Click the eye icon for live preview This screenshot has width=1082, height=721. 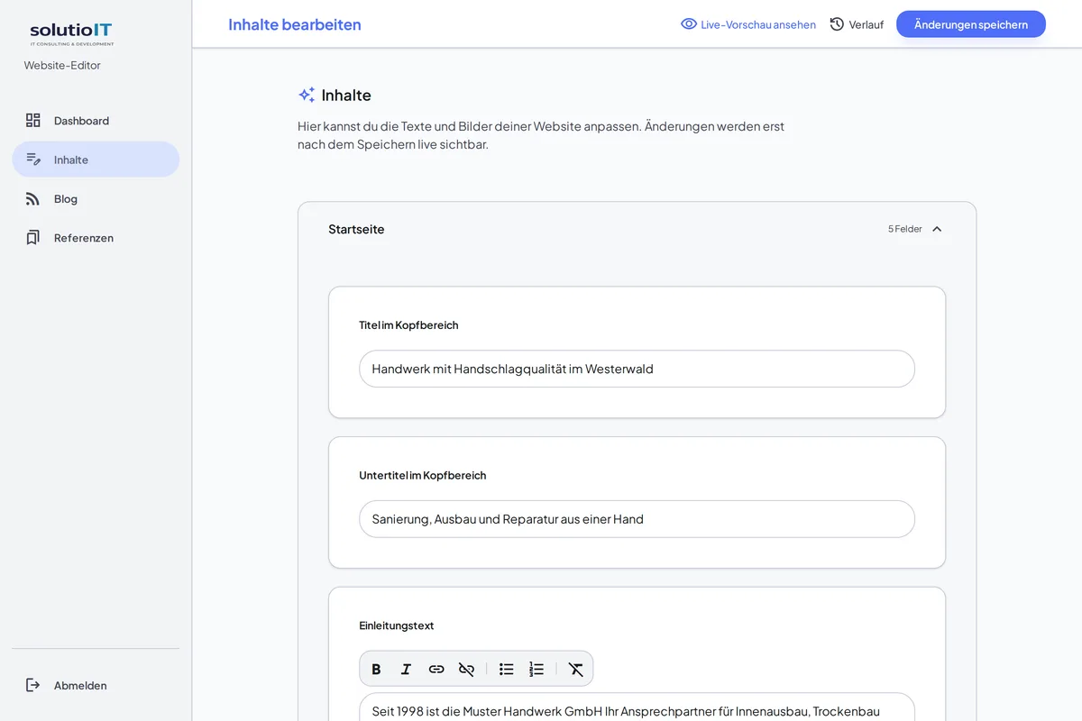[x=689, y=24]
